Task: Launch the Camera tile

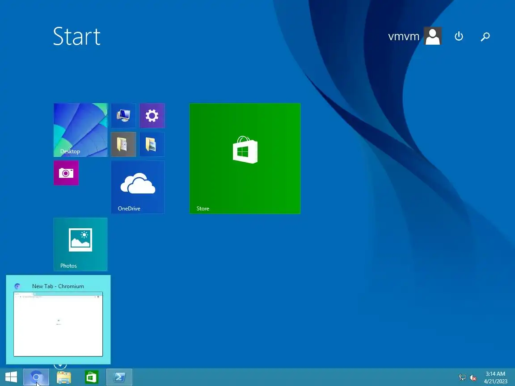Action: click(x=66, y=173)
